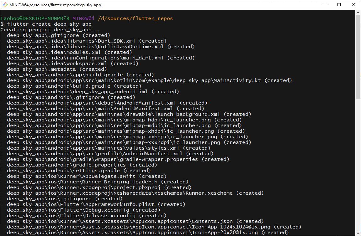Viewport: 361px width, 236px height.
Task: Close the MINGW64 terminal window
Action: click(x=353, y=5)
